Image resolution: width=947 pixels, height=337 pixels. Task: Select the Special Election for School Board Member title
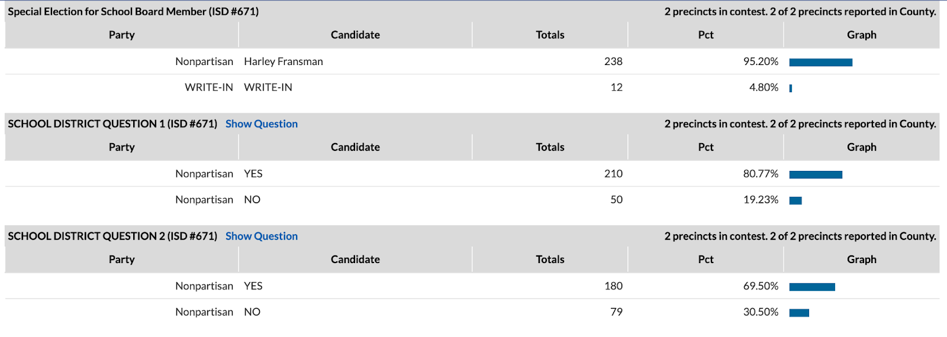[x=133, y=11]
